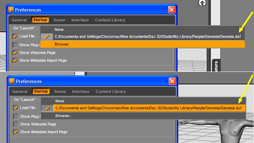
Task: Open the Content Library tab in the upper Preferences window
Action: 110,20
